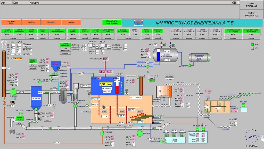The width and height of the screenshot is (264, 149).
Task: Open the ΡΥΘΜΙΣΕΙΣ settings tab
Action: [x=51, y=22]
